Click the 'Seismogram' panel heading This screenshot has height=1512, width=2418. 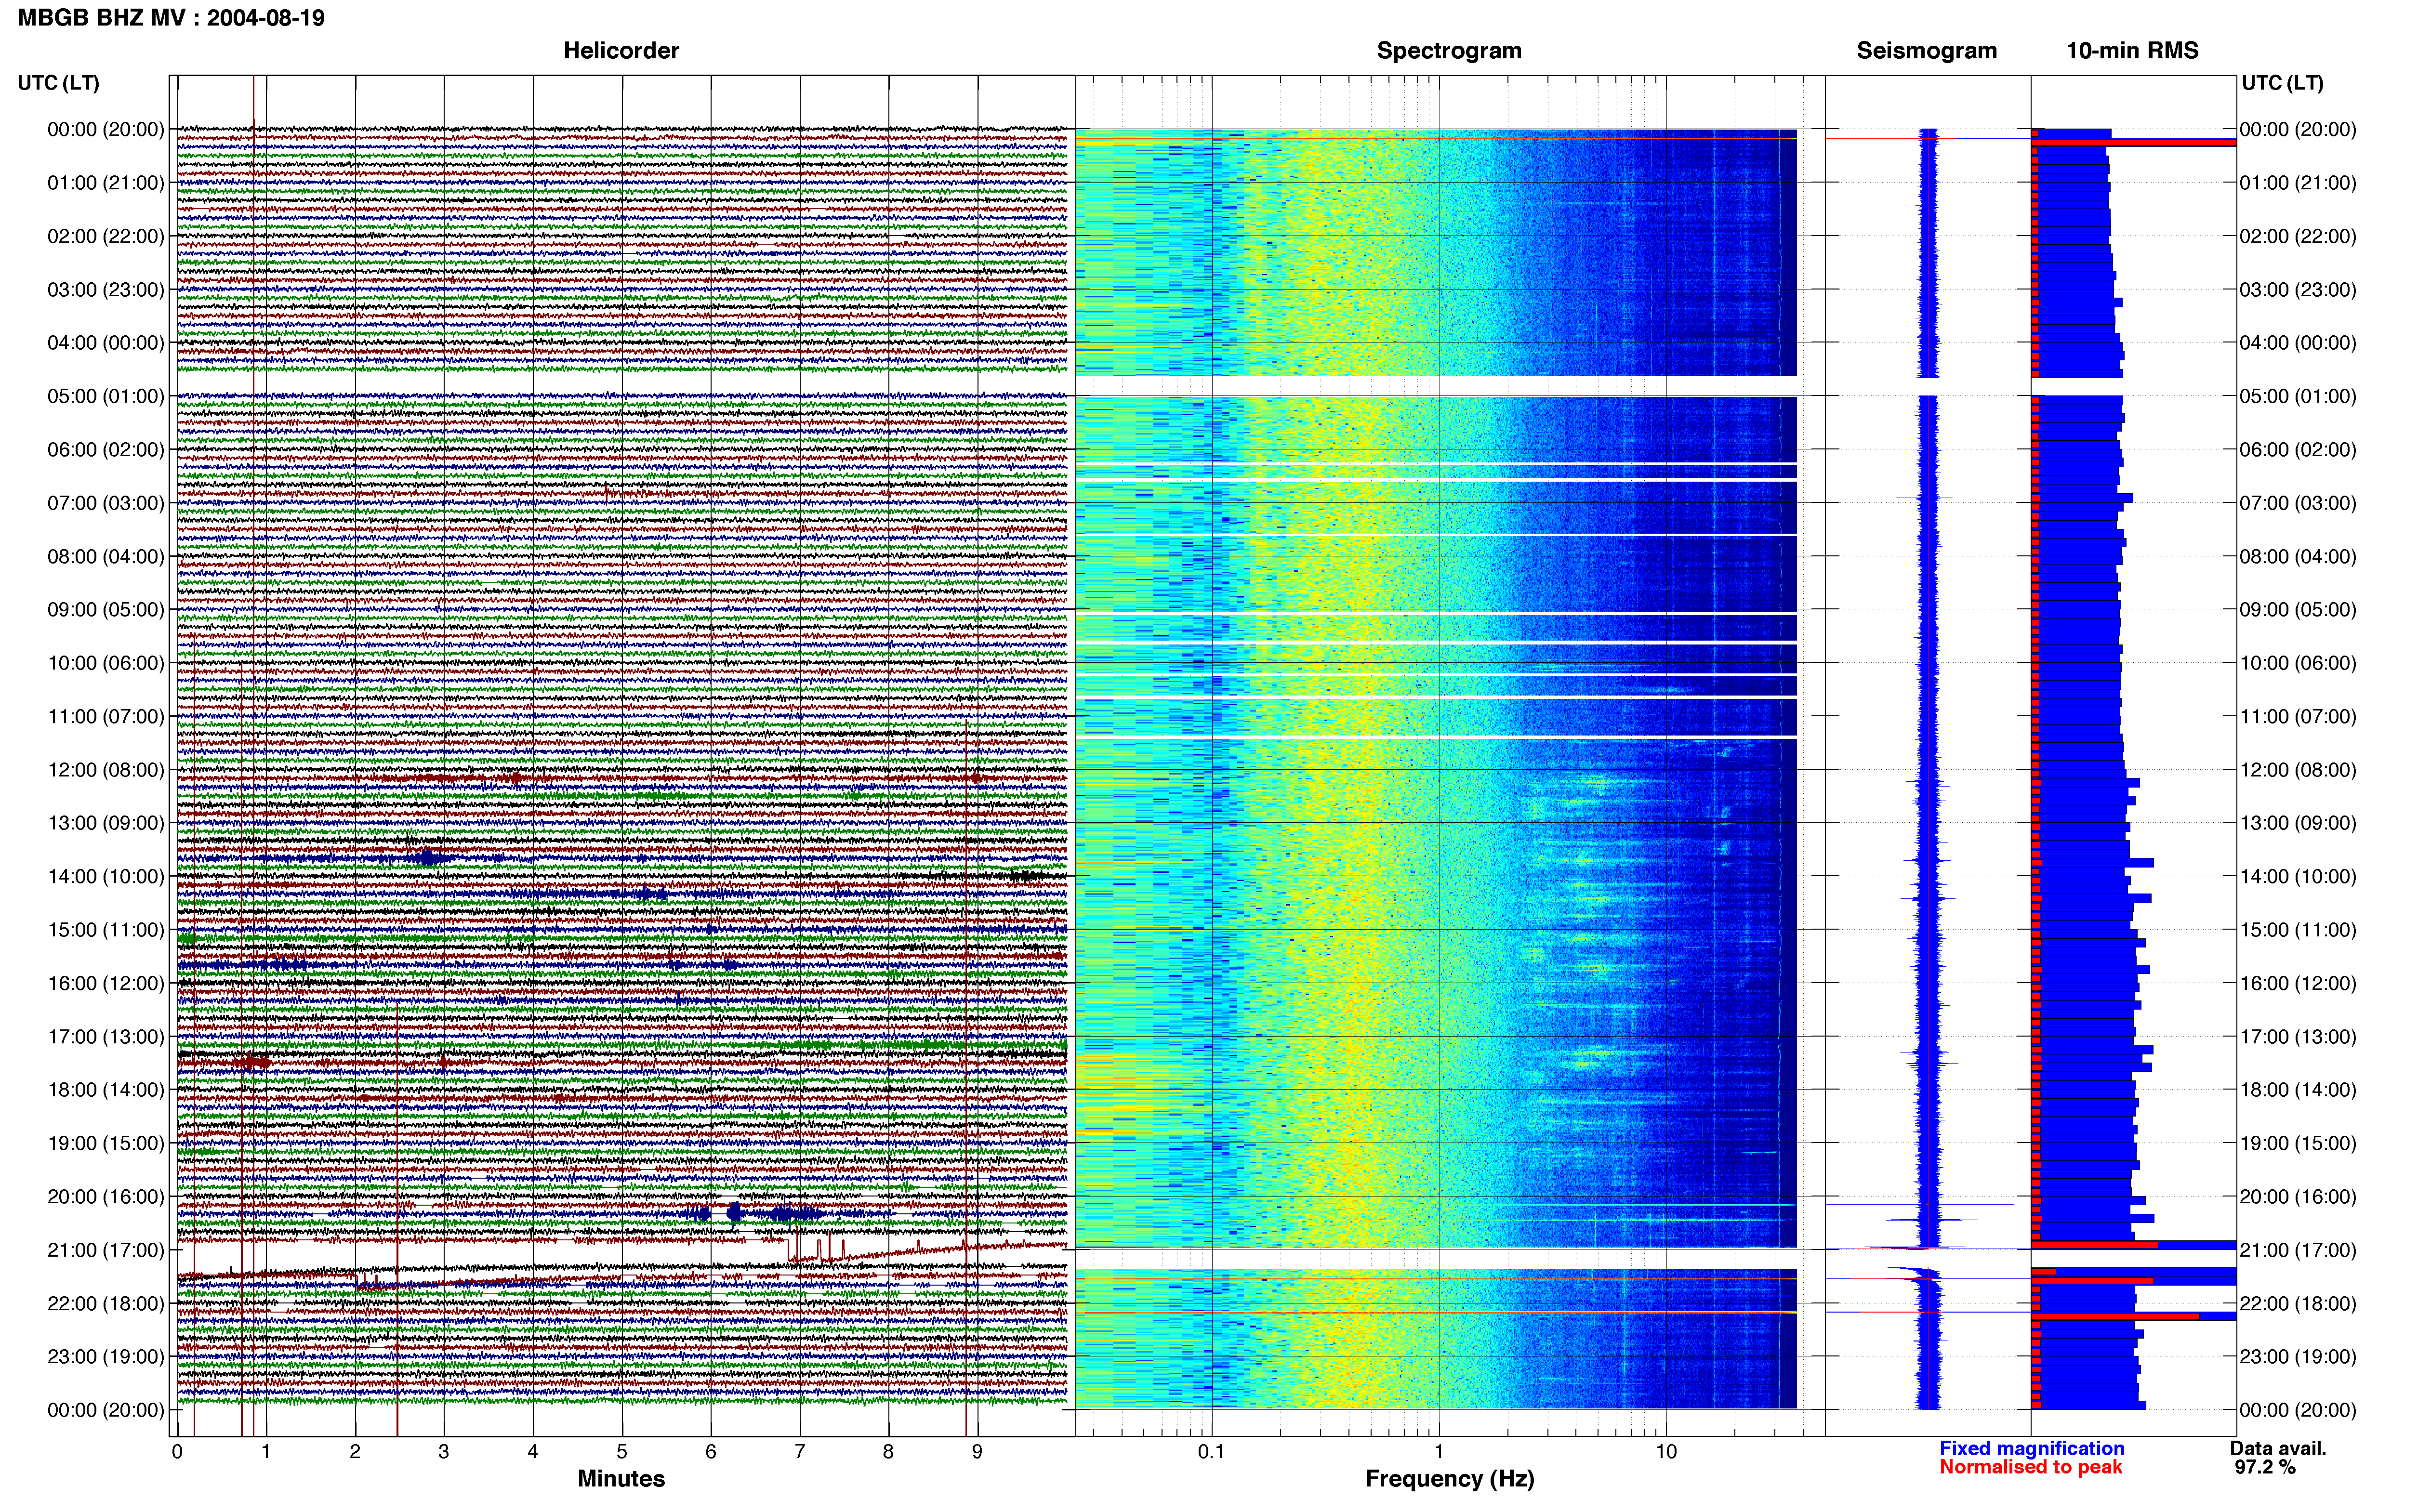click(1927, 51)
